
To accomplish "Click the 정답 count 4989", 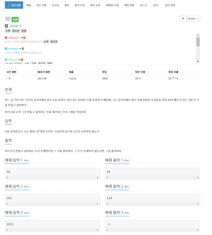I will point(105,79).
